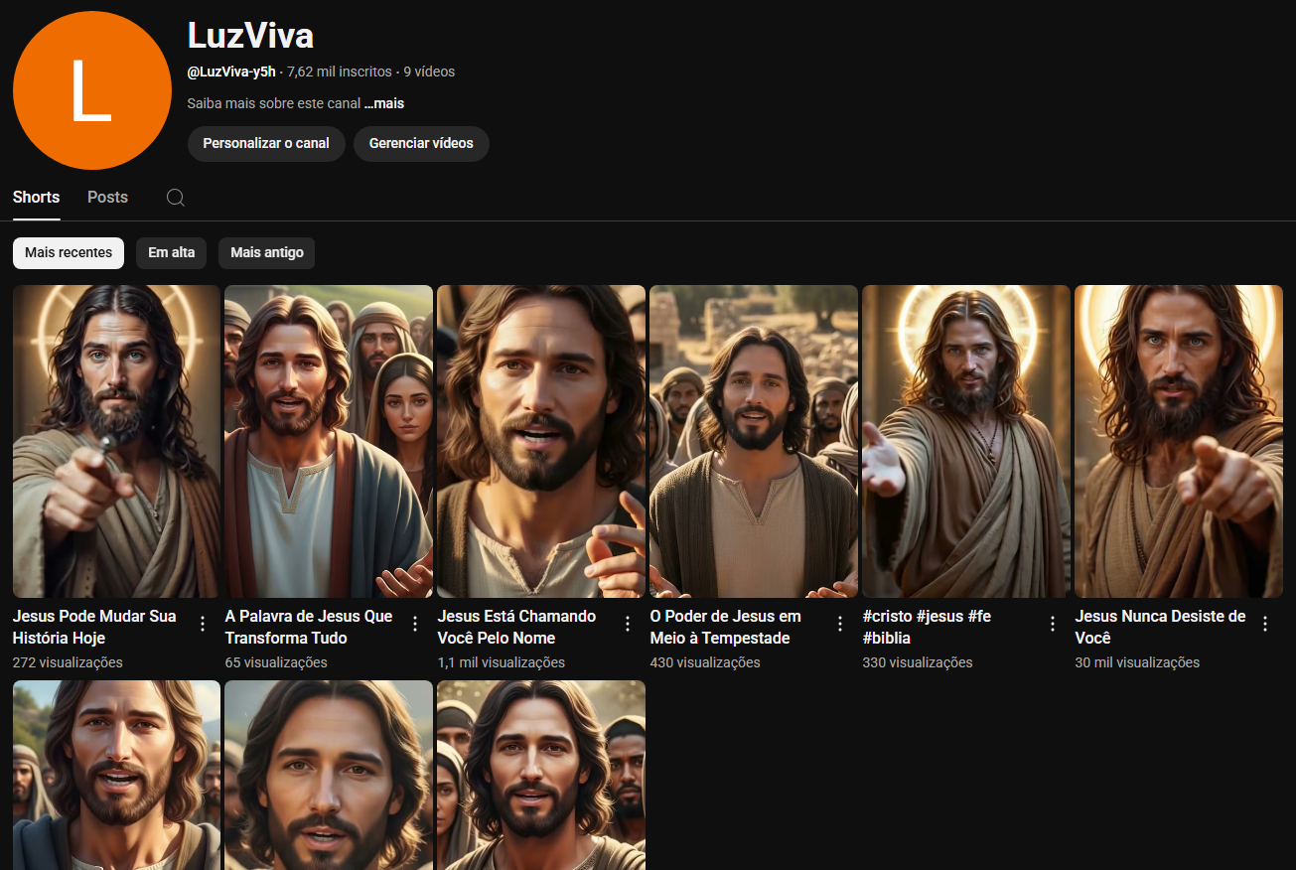Click the channel search magnifier icon
1296x870 pixels.
[x=176, y=198]
